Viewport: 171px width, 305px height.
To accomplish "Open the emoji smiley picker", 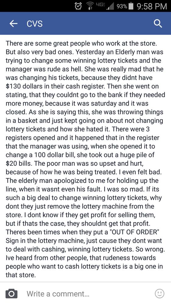I will (159, 293).
